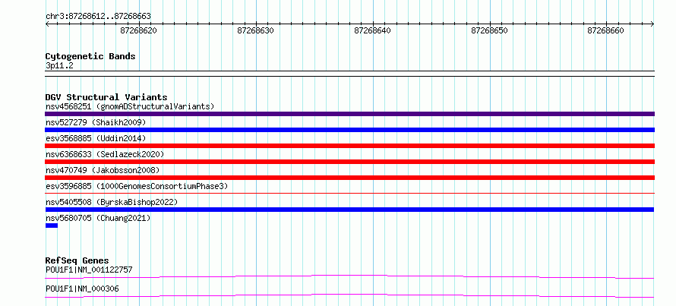Image resolution: width=676 pixels, height=306 pixels.
Task: Select the blue nsv5405508 variant bar
Action: (x=349, y=210)
